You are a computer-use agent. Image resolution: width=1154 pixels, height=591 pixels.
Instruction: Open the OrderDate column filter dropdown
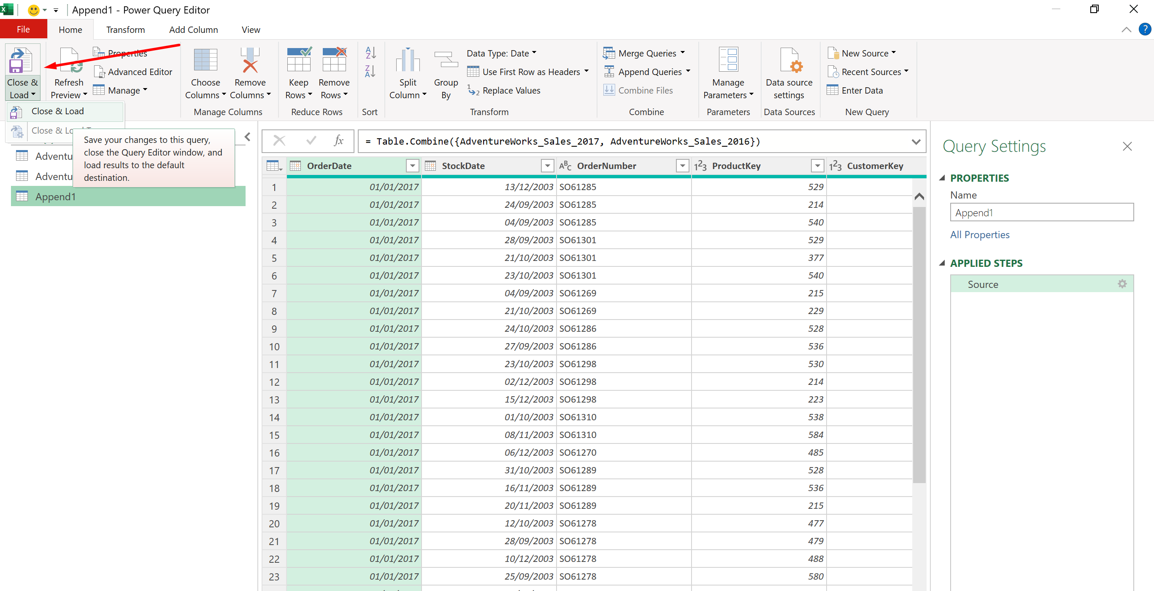(x=412, y=166)
